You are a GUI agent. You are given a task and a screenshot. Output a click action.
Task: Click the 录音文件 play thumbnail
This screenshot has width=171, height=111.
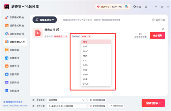coord(38,33)
